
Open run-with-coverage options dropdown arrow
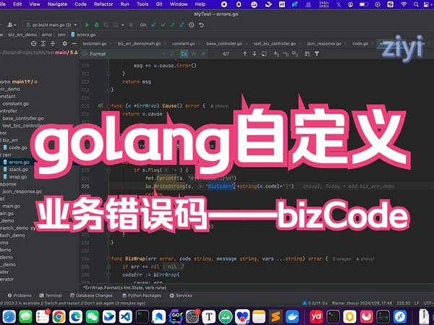pos(123,25)
